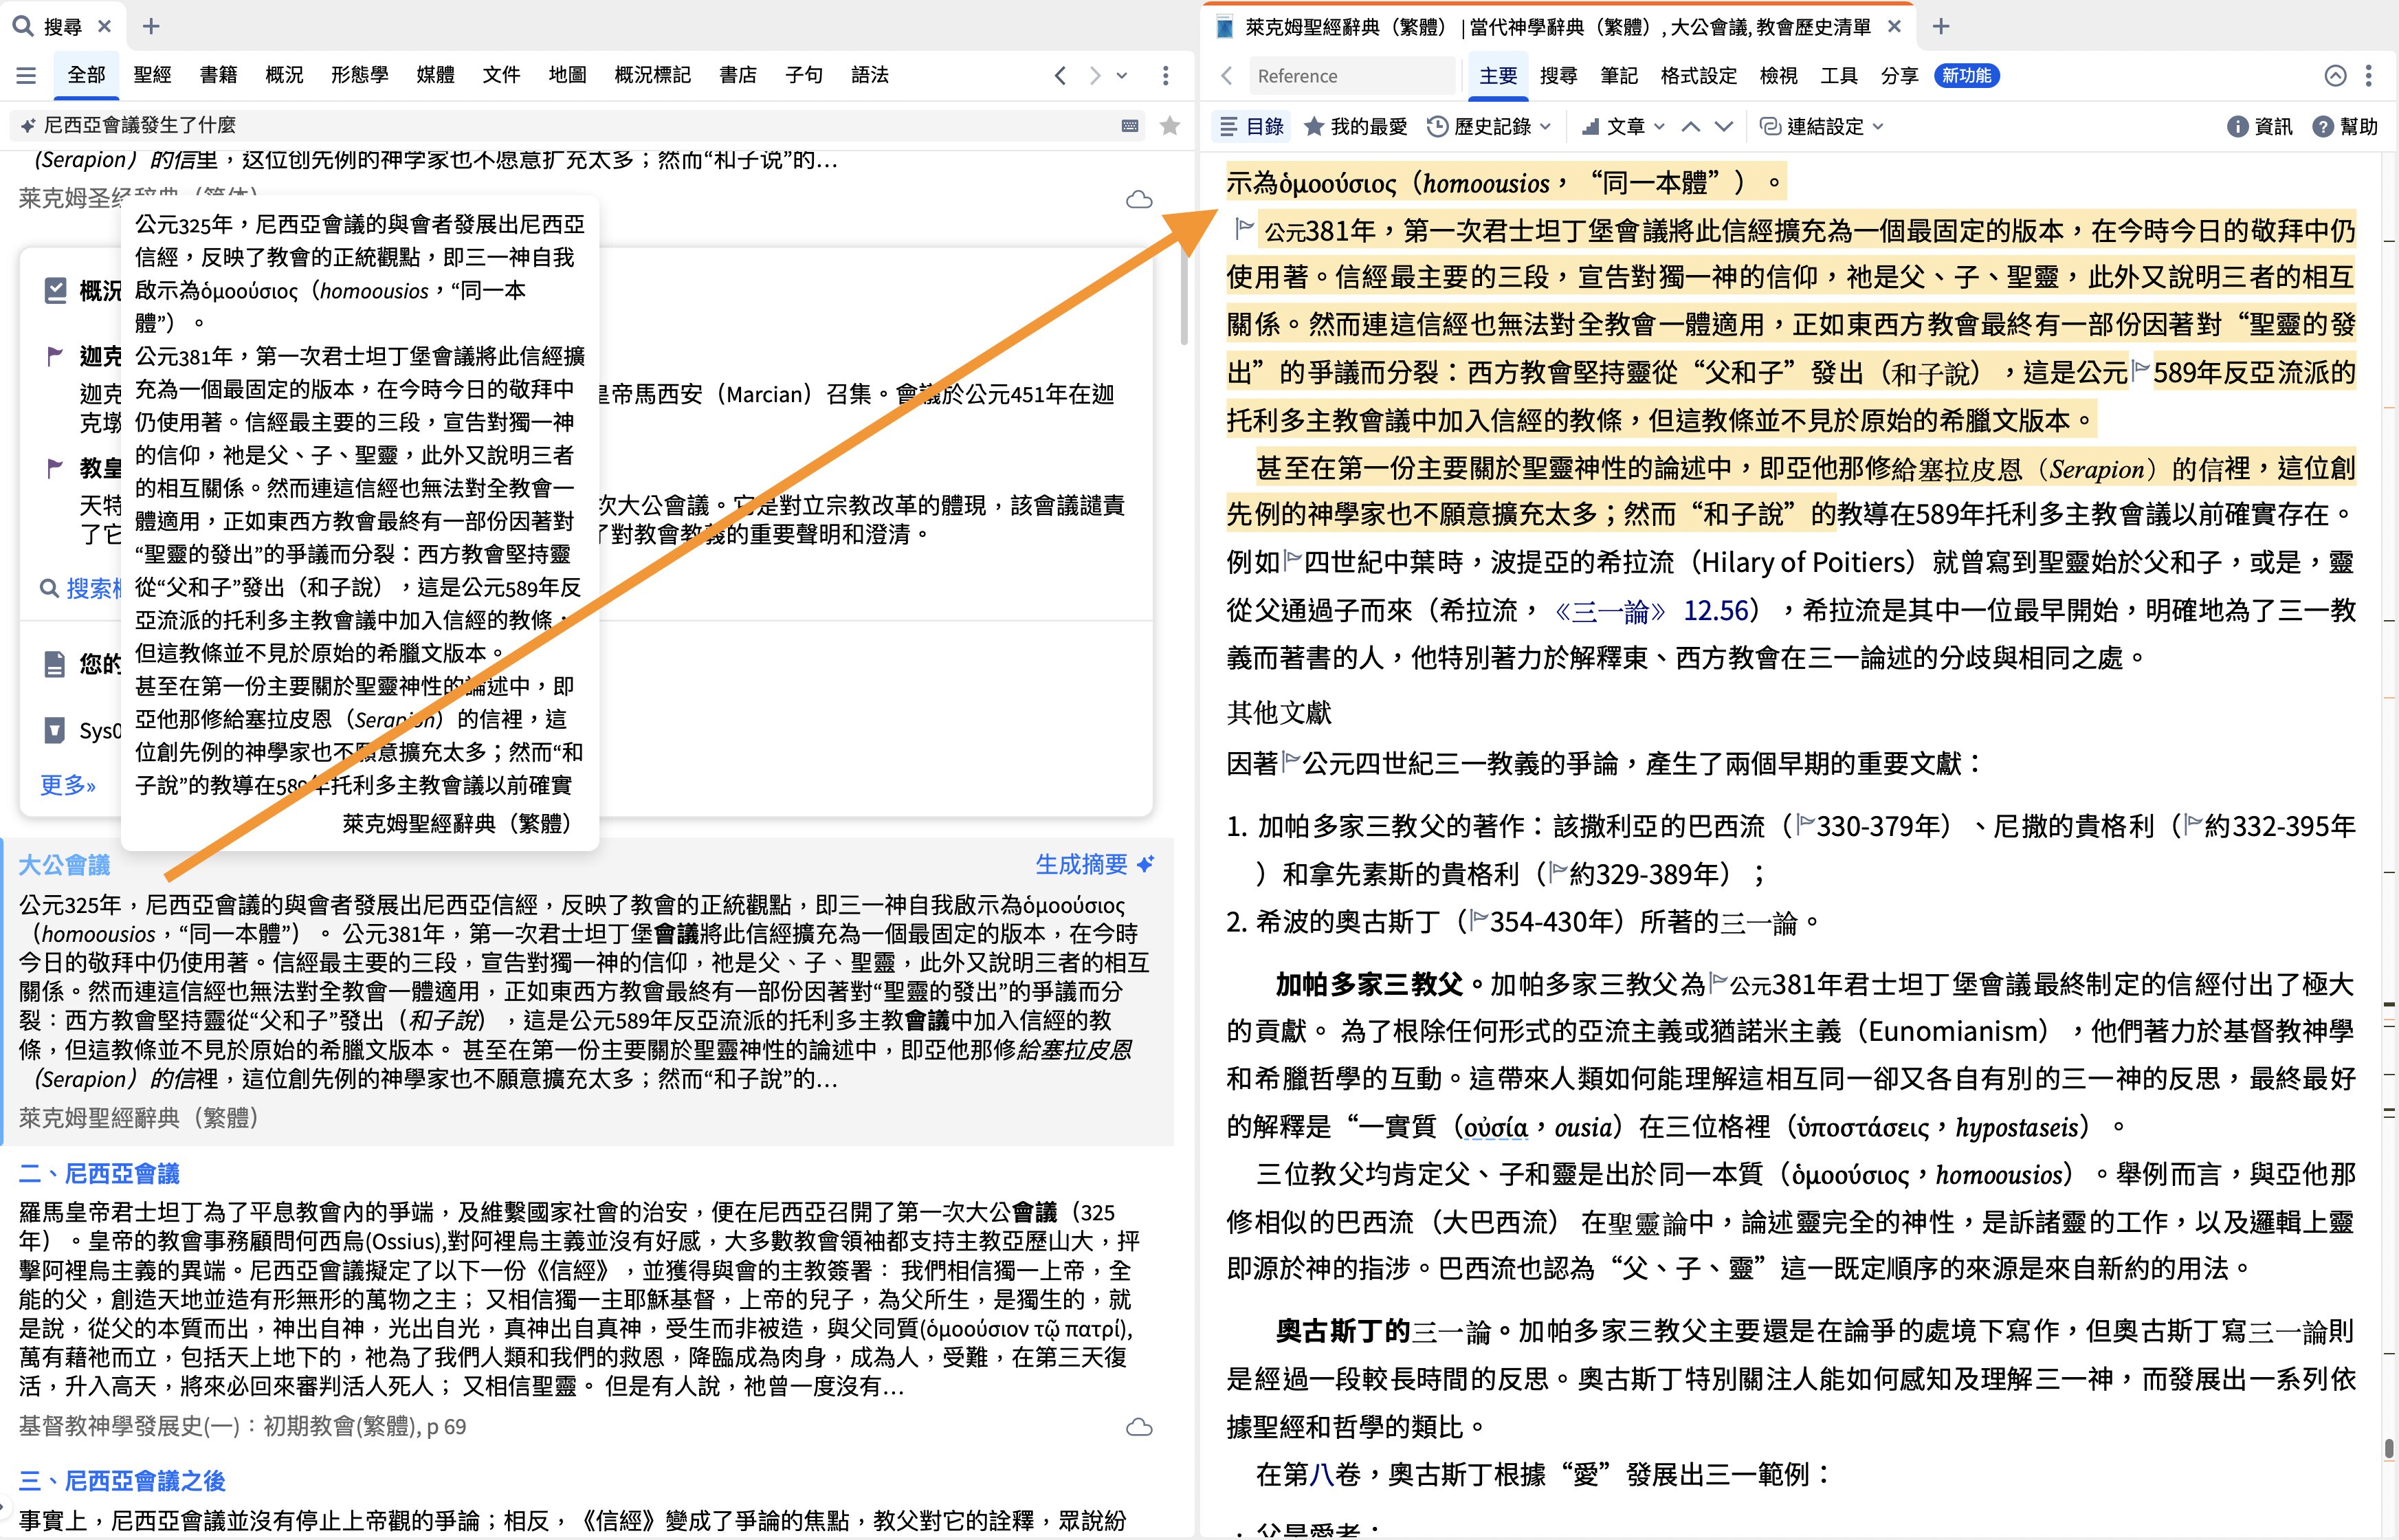Viewport: 2399px width, 1540px height.
Task: Click cloud icon beside 基督教神學發展史 result
Action: [x=1140, y=1427]
